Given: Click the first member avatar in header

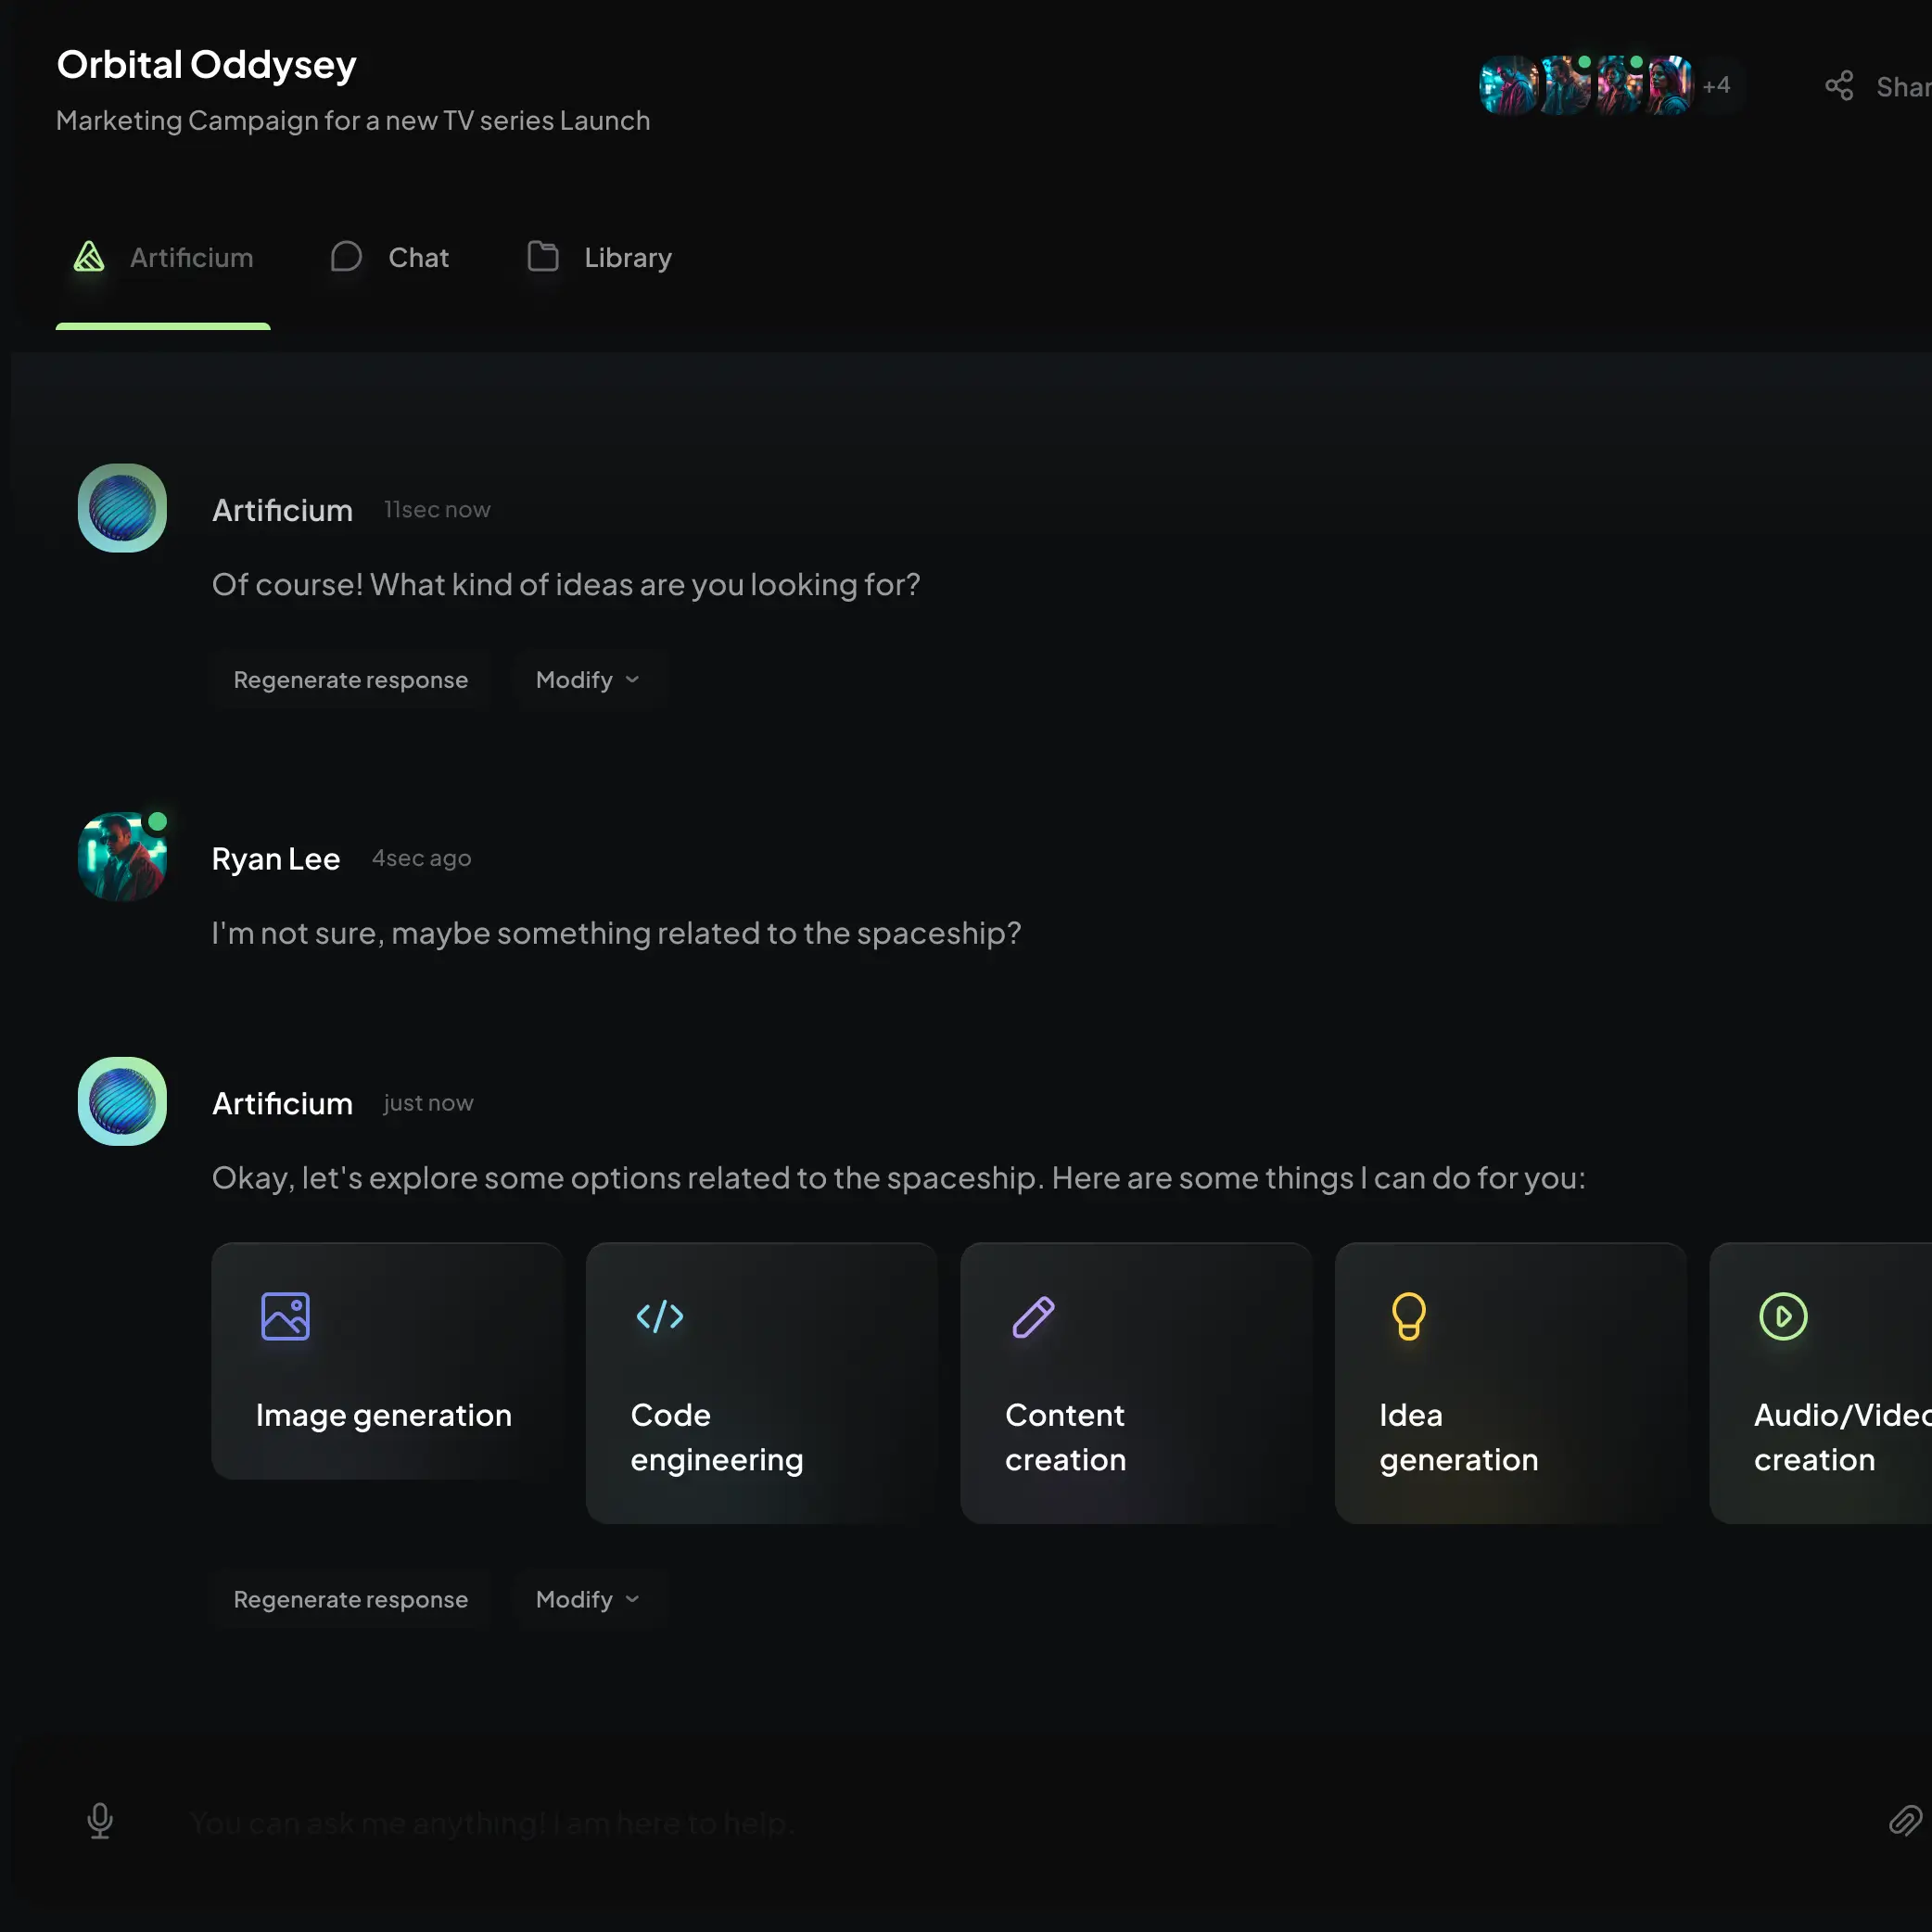Looking at the screenshot, I should [x=1508, y=86].
